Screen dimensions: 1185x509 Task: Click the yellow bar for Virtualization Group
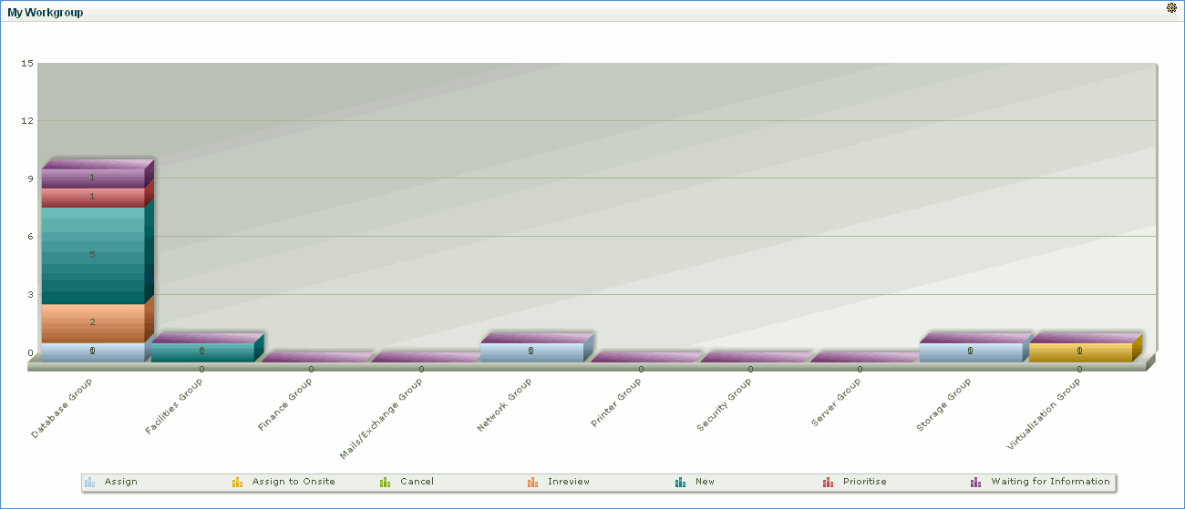click(1079, 352)
